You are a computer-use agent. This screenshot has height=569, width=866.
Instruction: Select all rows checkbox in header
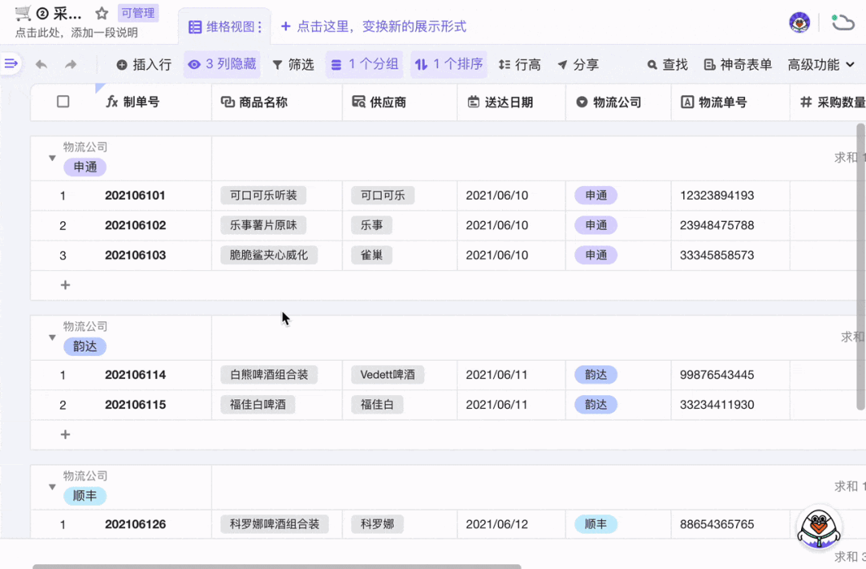pyautogui.click(x=63, y=102)
